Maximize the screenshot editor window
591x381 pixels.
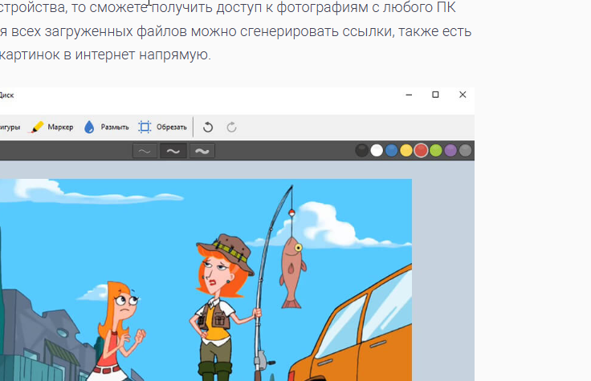click(435, 95)
